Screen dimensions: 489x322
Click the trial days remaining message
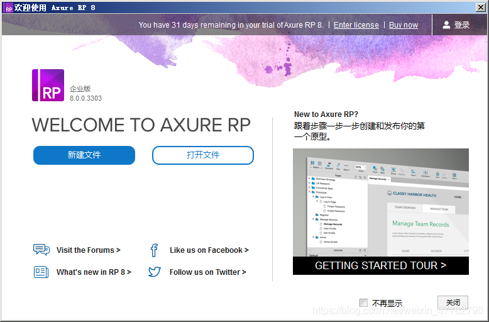coord(231,25)
